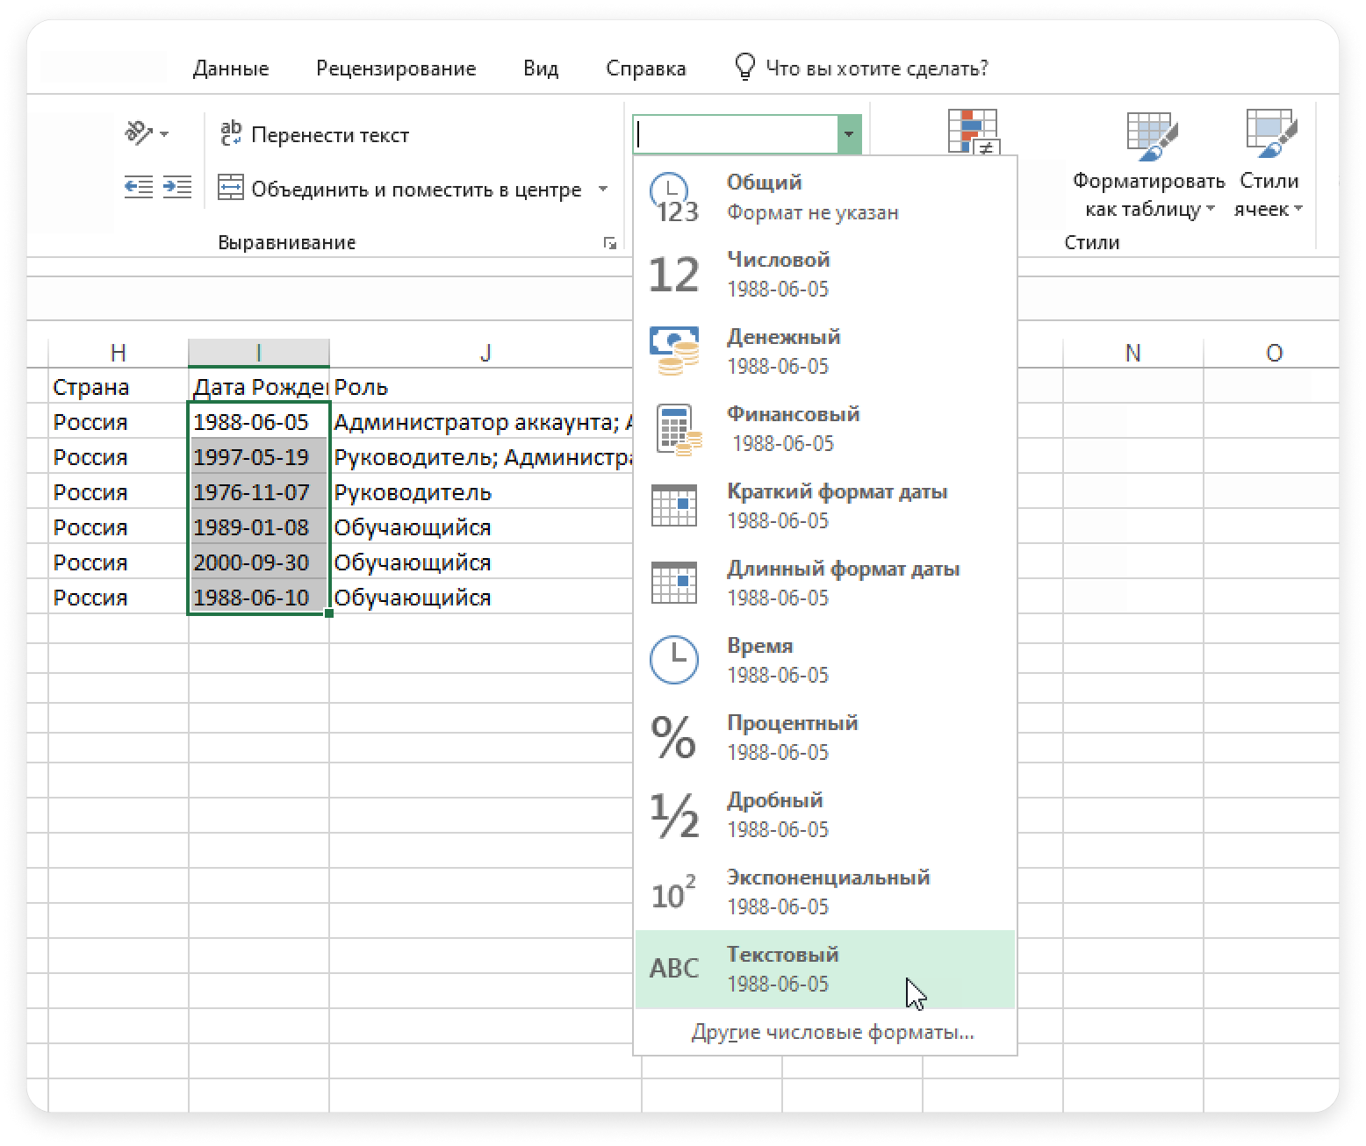Select the cell with date 1988-06-05
1366x1146 pixels.
pos(259,421)
